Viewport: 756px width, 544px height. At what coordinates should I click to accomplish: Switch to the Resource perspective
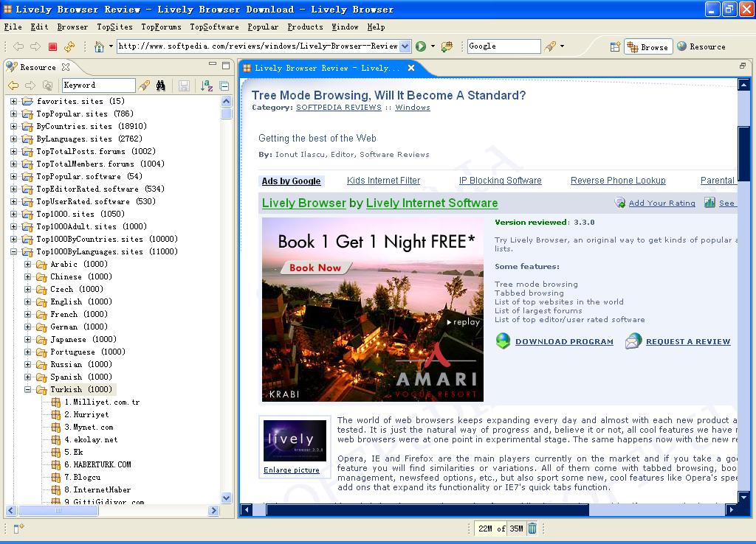701,46
